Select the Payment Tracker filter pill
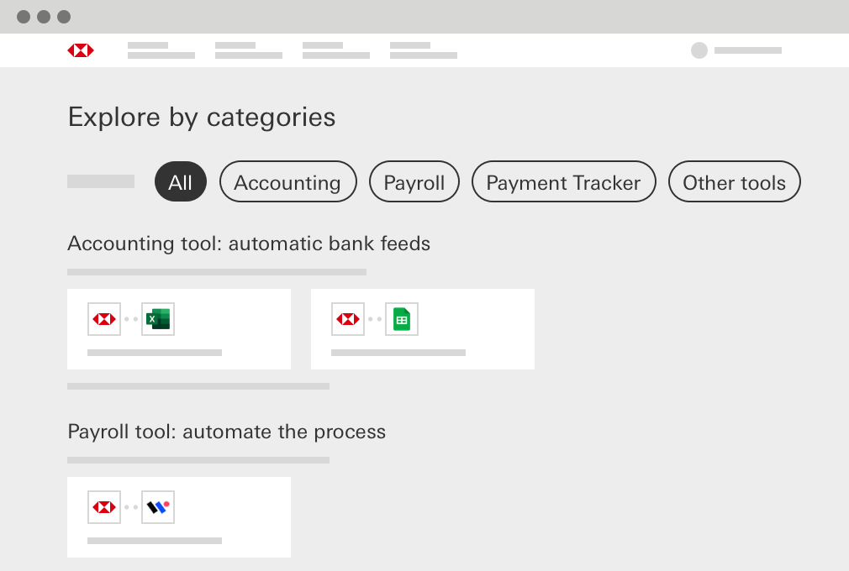This screenshot has height=571, width=849. [x=563, y=181]
